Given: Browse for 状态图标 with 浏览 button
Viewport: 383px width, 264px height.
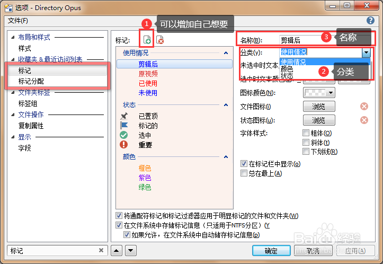Looking at the screenshot, I should pyautogui.click(x=319, y=120).
